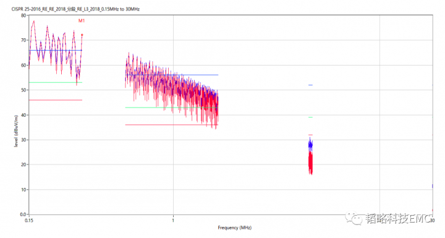The width and height of the screenshot is (445, 238).
Task: Click blue limit line at 56 dB
Action: 172,75
